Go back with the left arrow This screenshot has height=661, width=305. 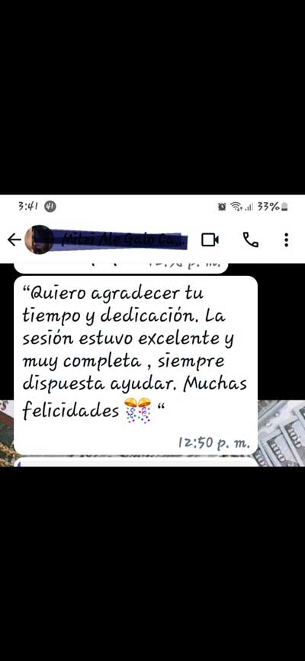click(x=14, y=240)
